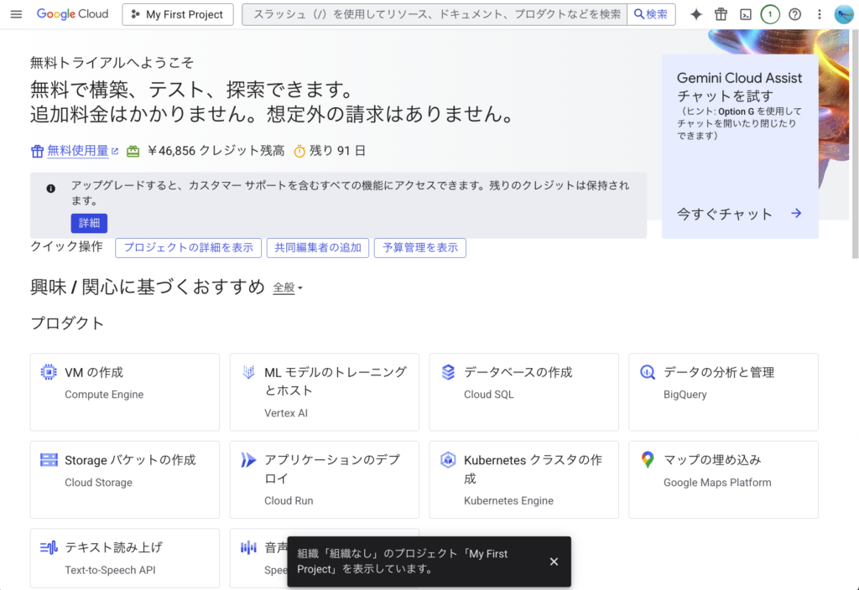
Task: Expand the 全般 interest dropdown
Action: point(288,288)
